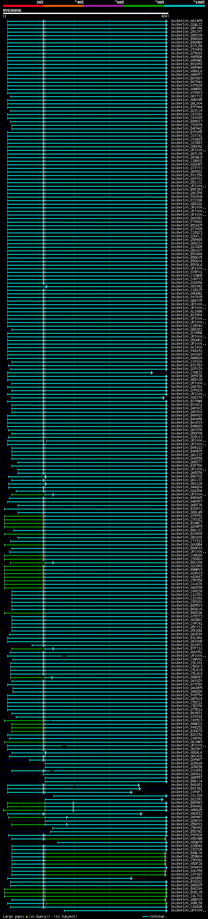
Task: Click hit label UniRef100_Q9M339
Action: point(187,35)
